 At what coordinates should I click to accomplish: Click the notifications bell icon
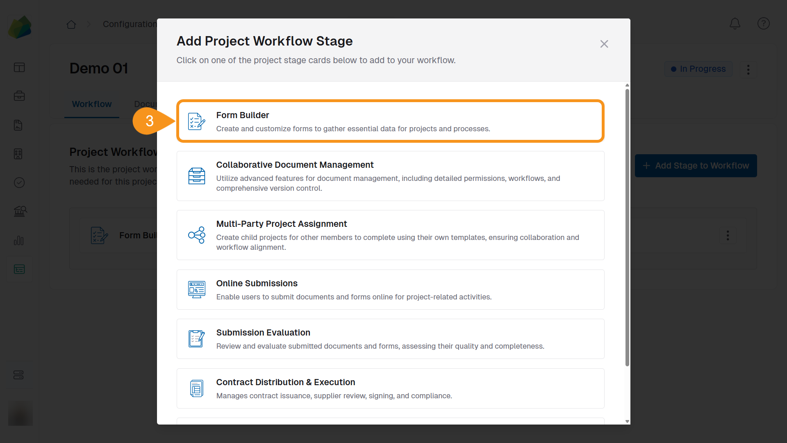tap(735, 23)
